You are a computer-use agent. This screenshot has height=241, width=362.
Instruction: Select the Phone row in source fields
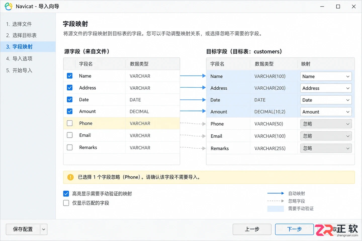(122, 123)
